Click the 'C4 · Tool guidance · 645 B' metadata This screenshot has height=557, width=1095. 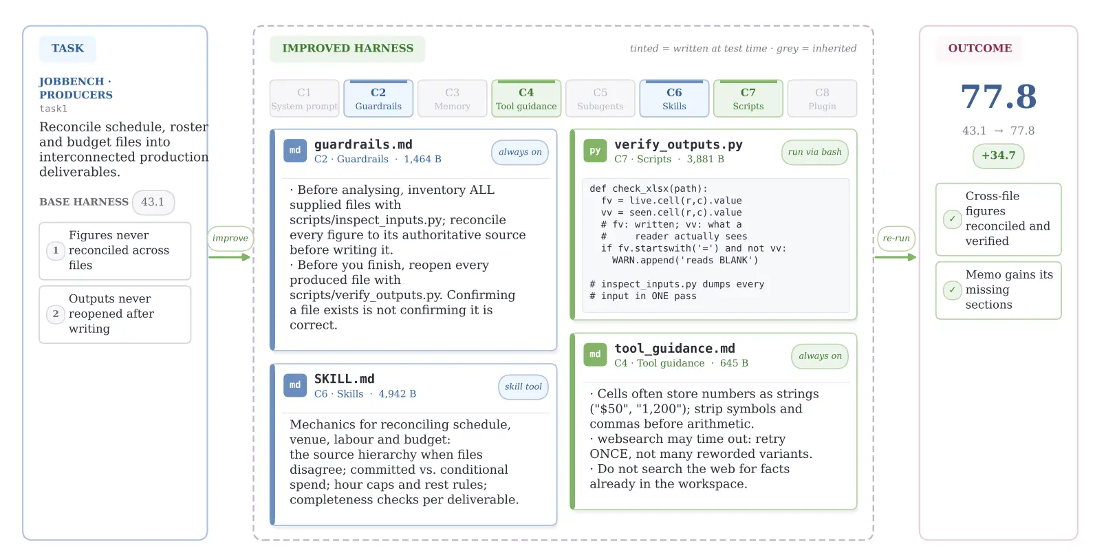681,363
